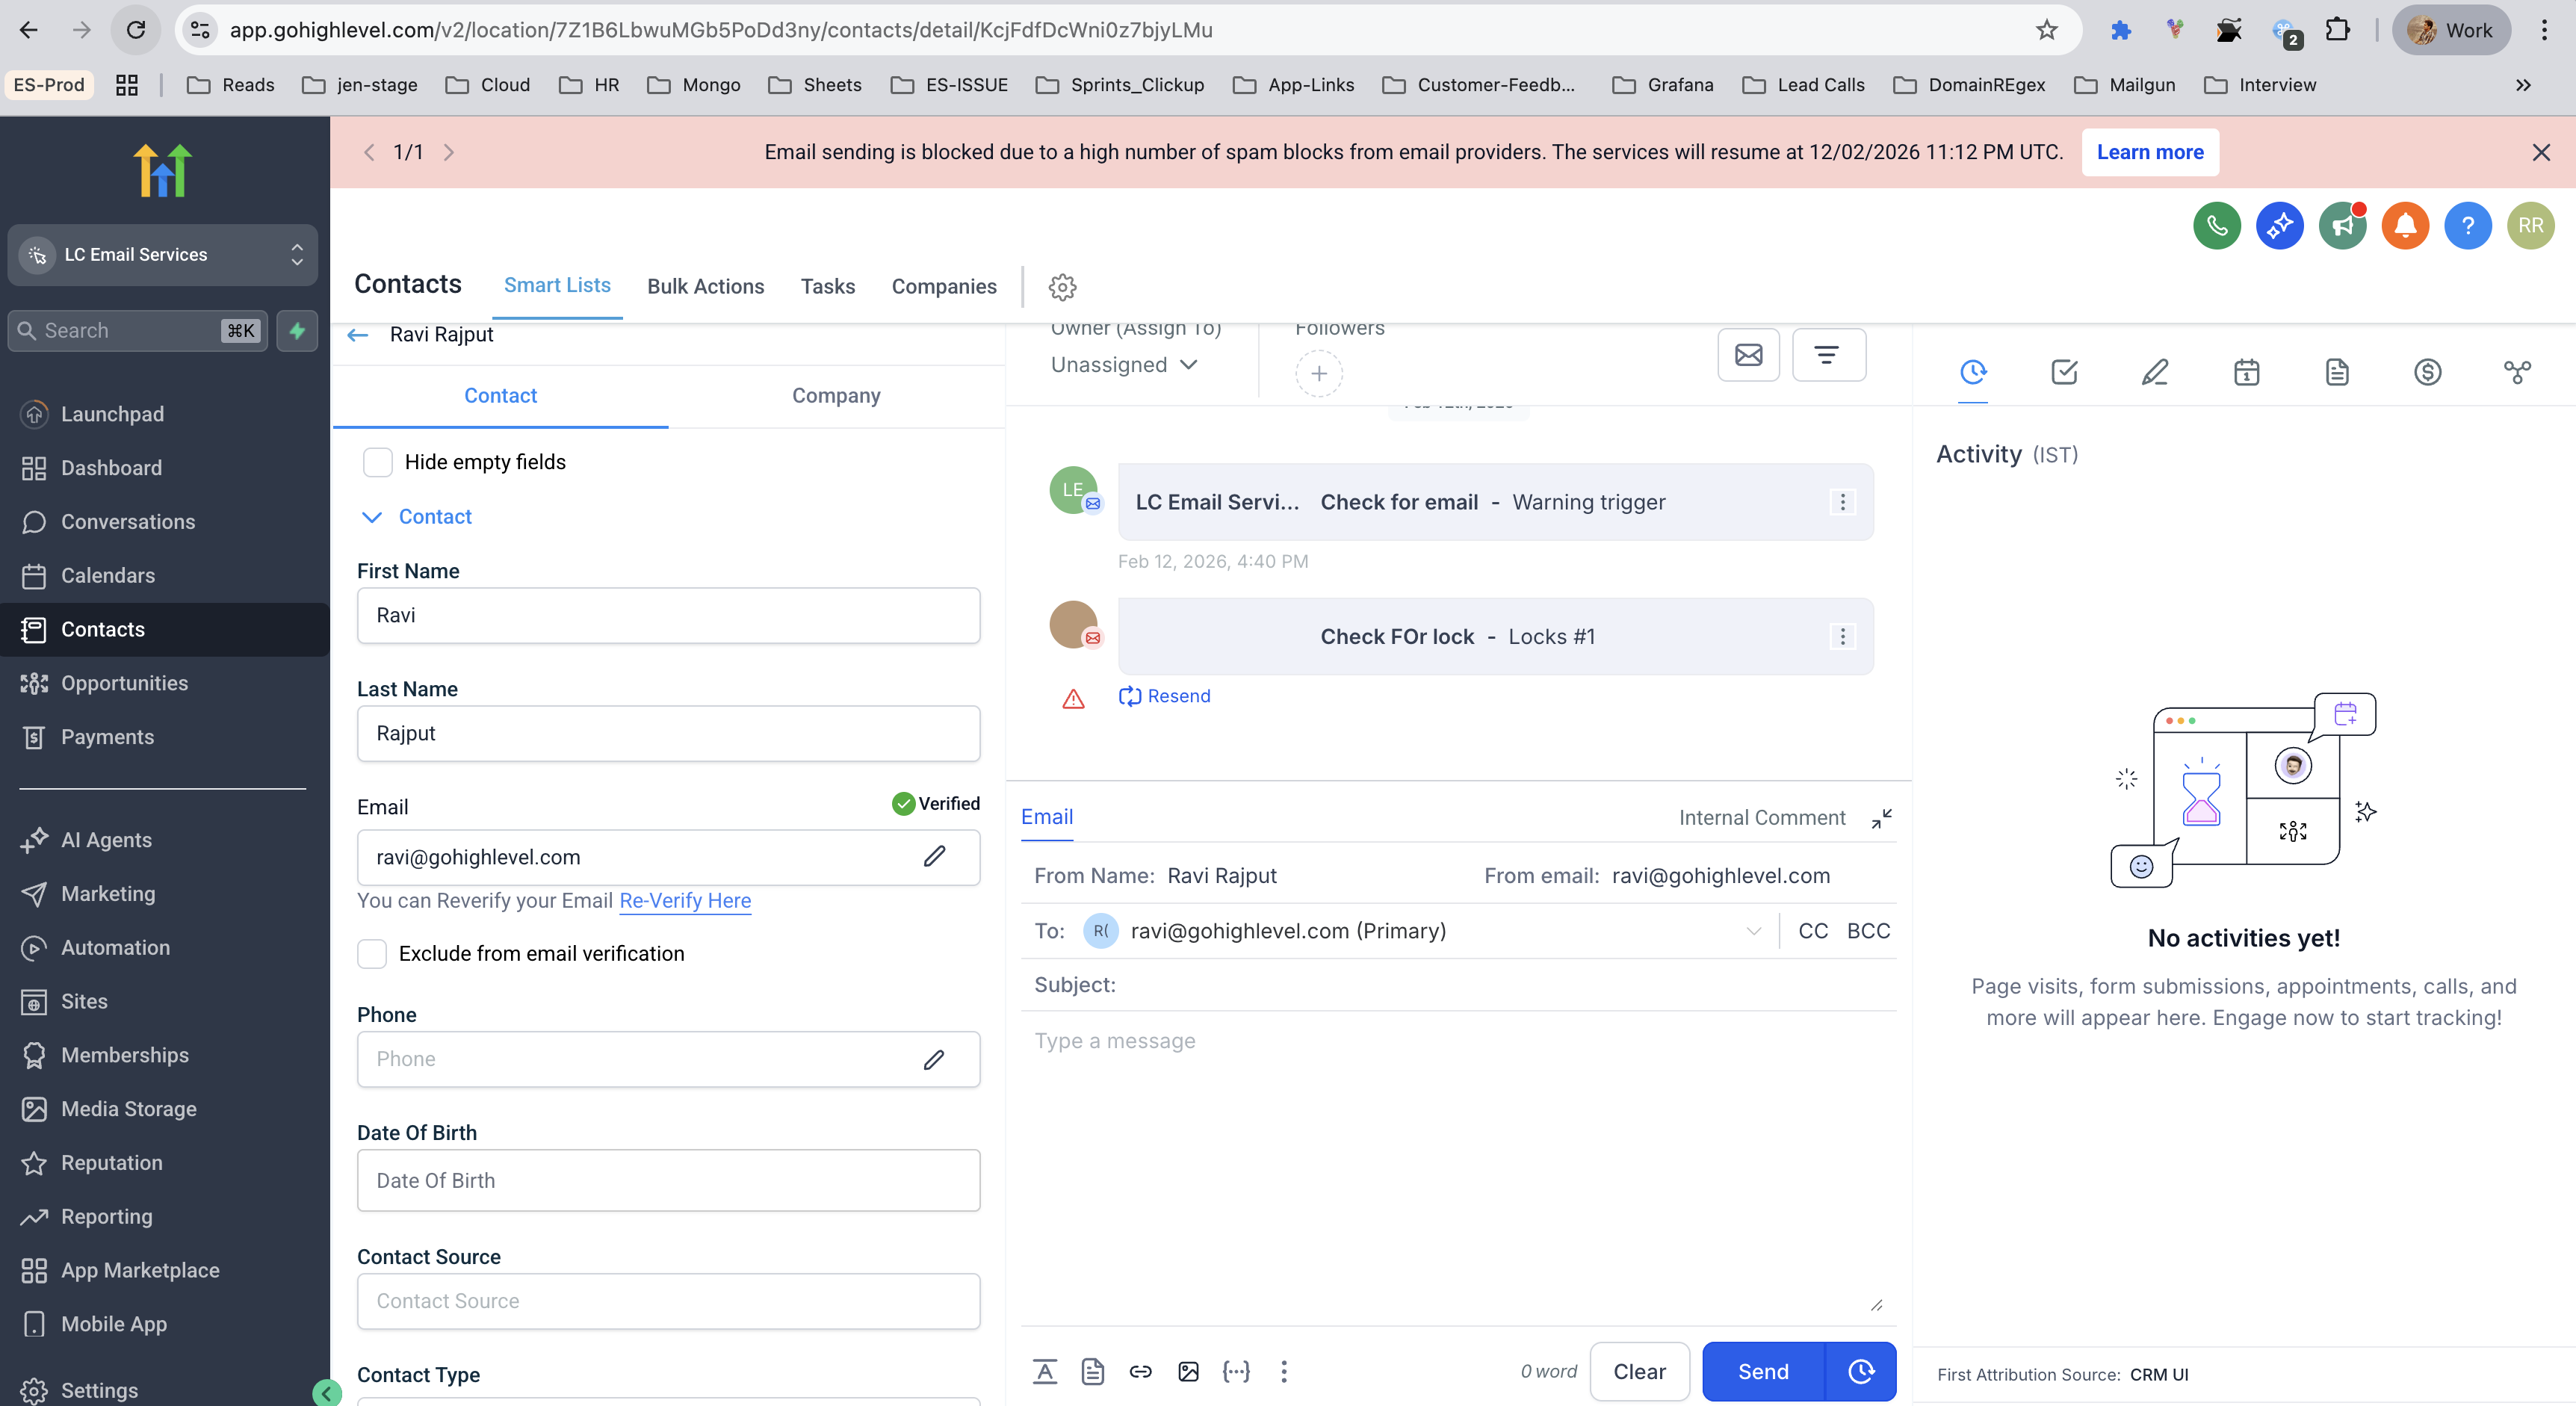Add a follower with the plus circle

click(1319, 374)
